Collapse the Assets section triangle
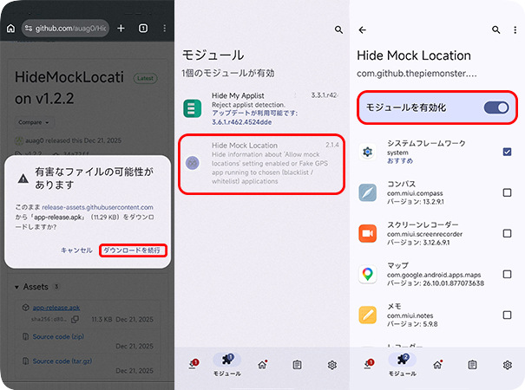 (x=16, y=287)
